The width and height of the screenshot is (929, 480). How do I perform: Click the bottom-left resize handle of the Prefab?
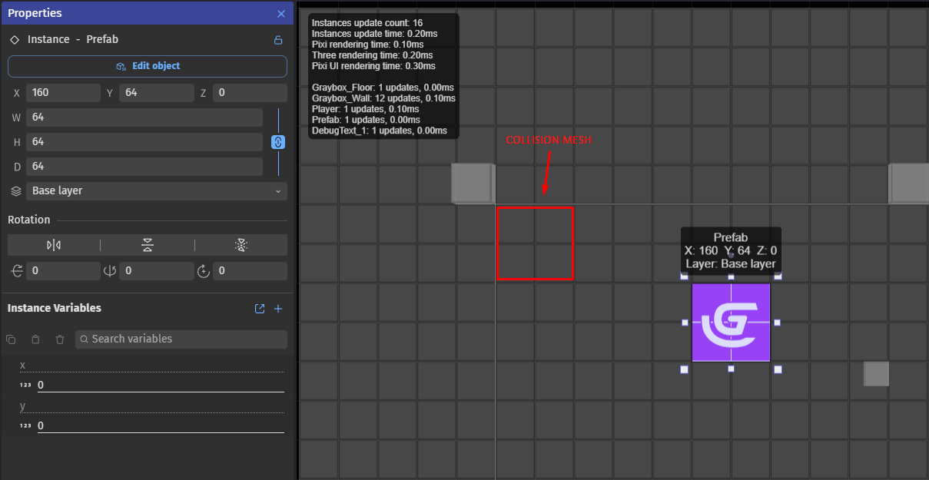coord(684,369)
